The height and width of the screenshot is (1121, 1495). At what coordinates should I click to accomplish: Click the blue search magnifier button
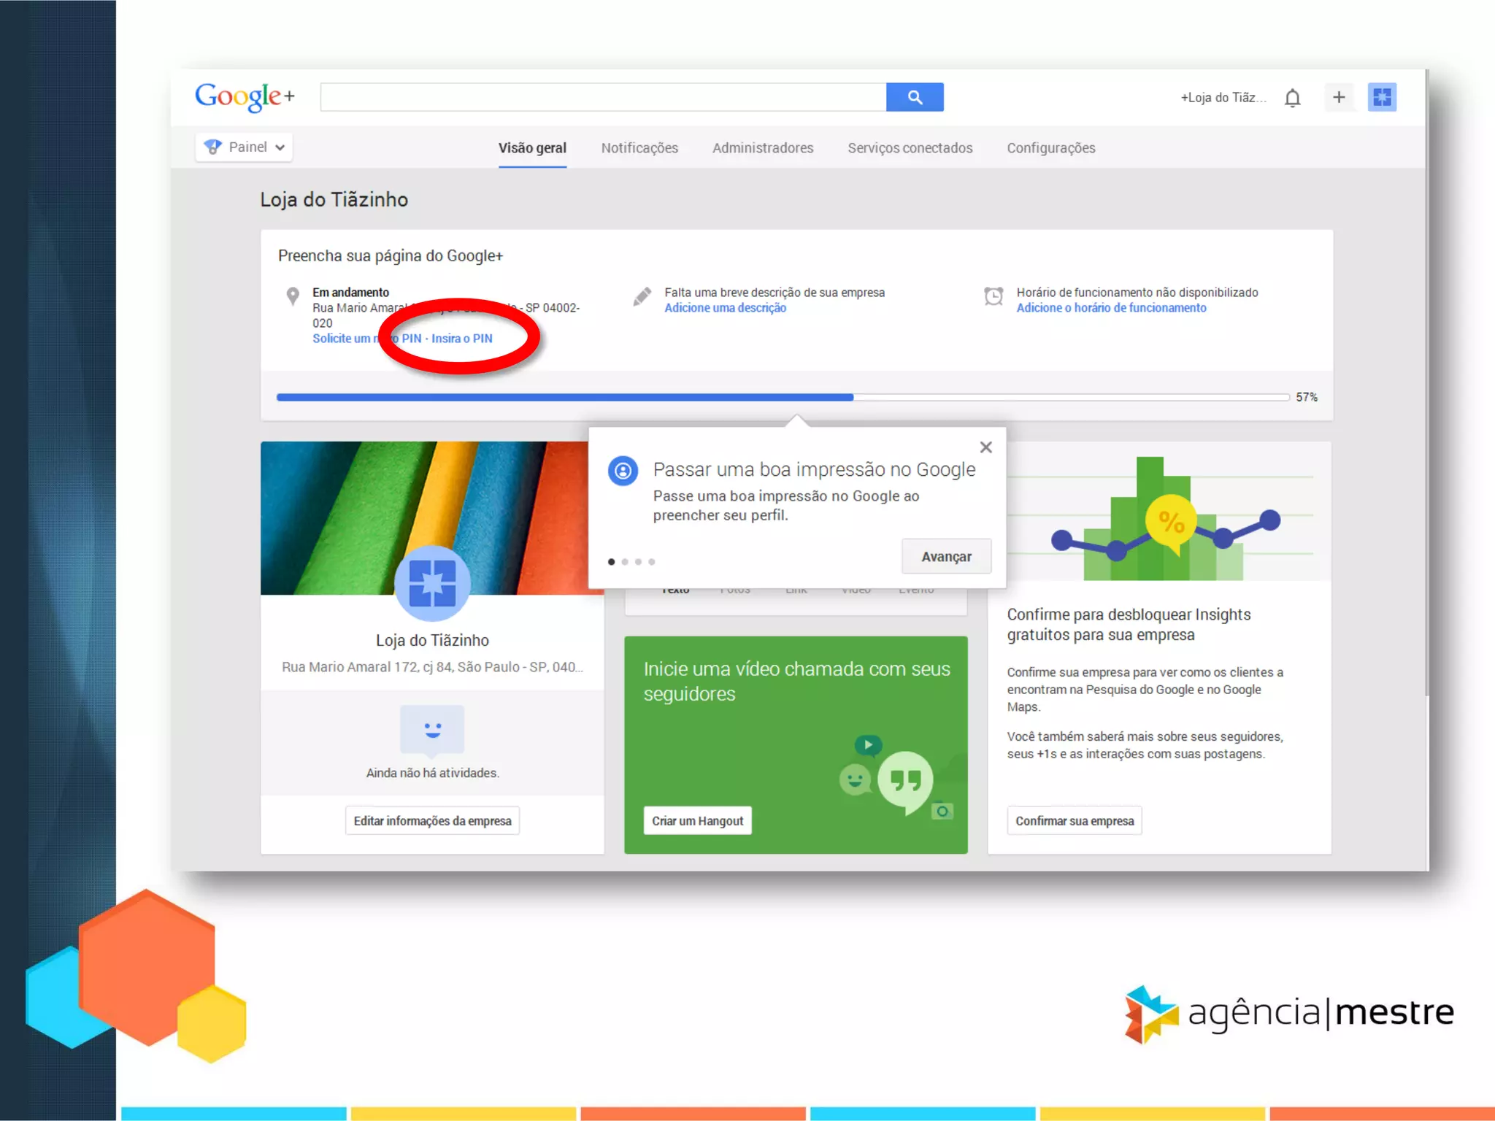coord(914,97)
